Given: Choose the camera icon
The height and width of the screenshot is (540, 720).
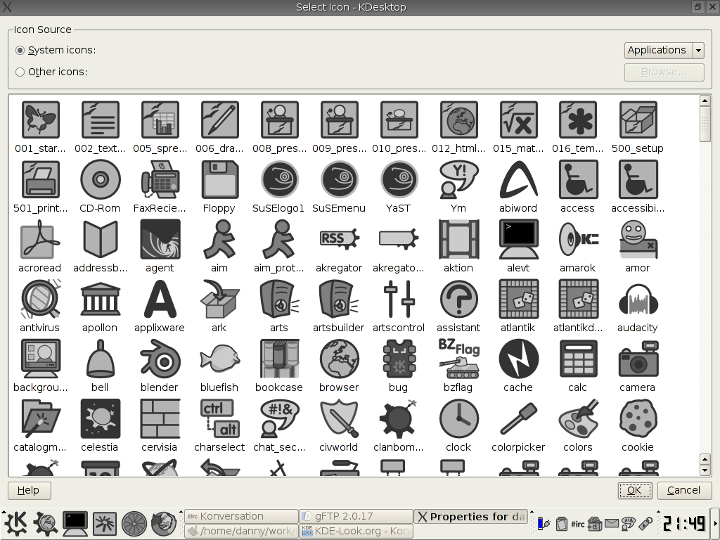Looking at the screenshot, I should tap(637, 359).
